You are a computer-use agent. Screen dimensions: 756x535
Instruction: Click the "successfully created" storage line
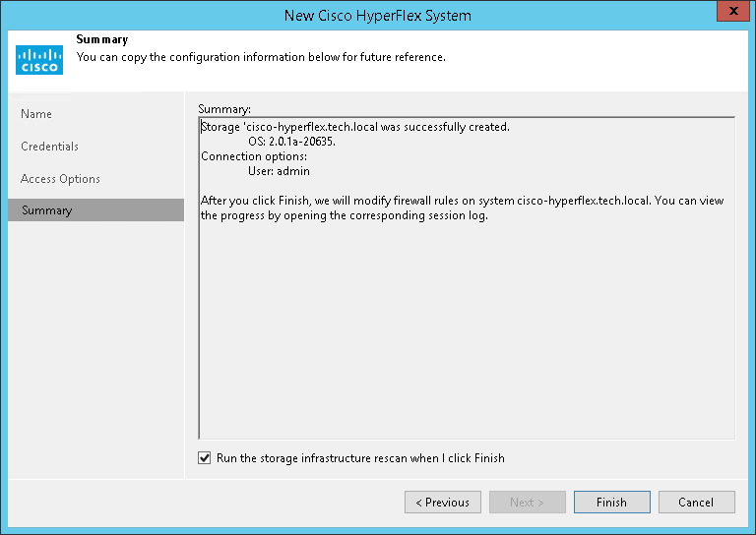[x=355, y=127]
